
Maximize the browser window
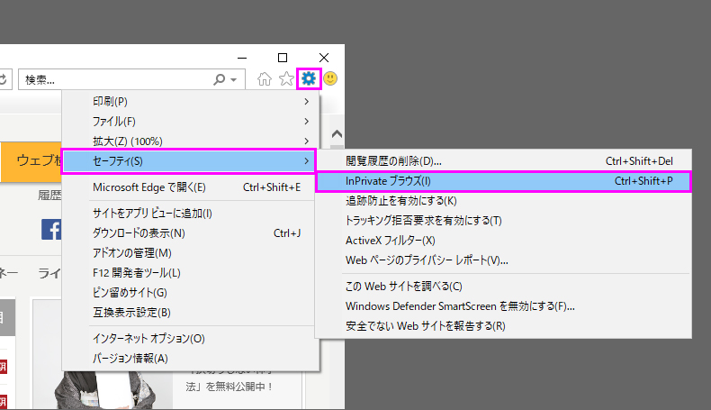[283, 58]
